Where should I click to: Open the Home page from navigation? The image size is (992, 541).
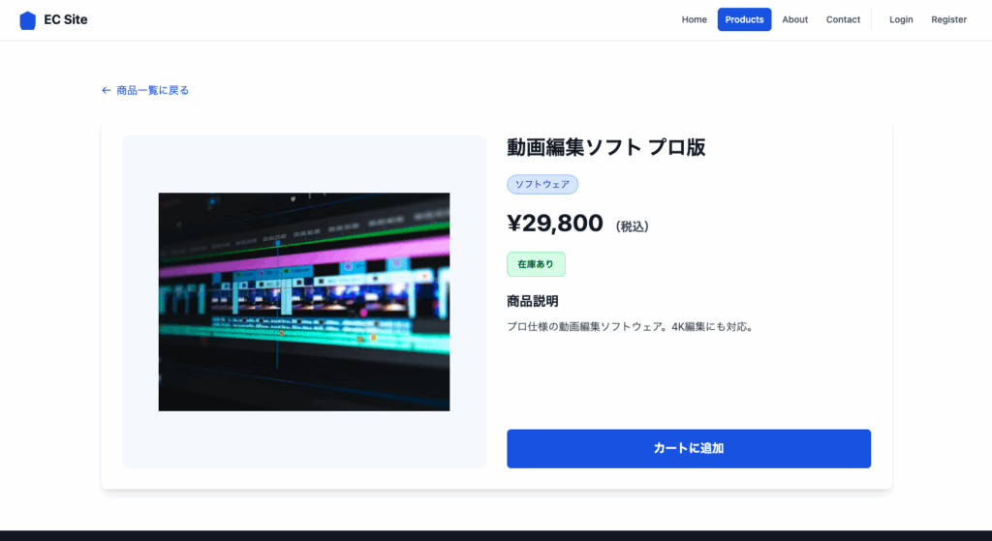click(694, 20)
